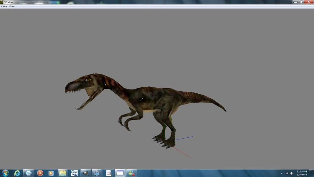
Task: Launch the DC Comics application
Action: (75, 173)
